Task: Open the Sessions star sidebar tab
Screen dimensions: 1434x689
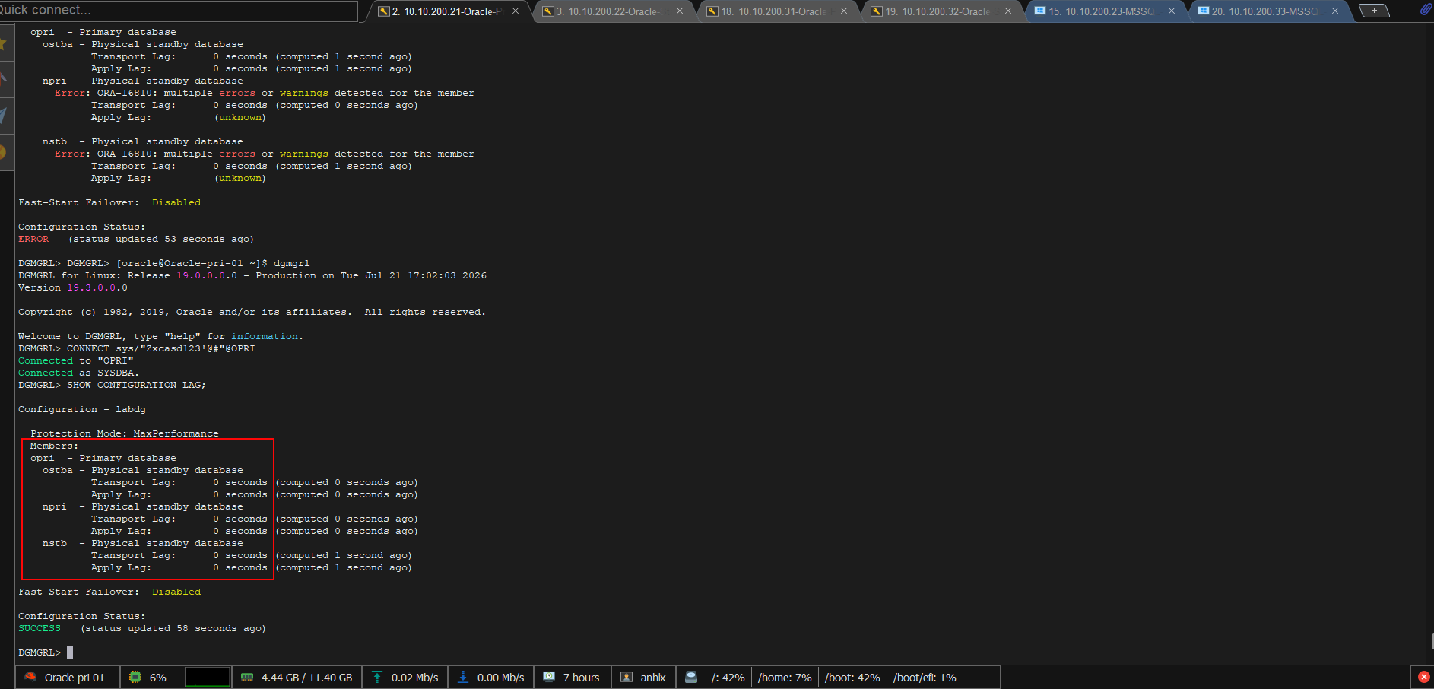Action: tap(4, 43)
